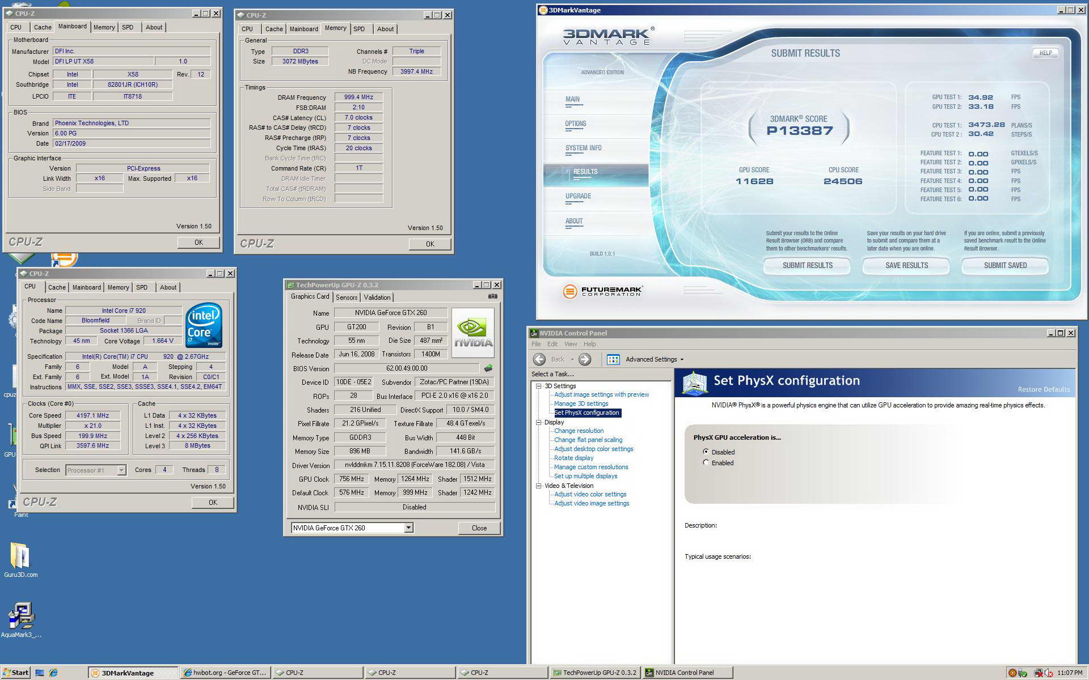Click SAVE RESULTS button in 3DMark Vantage

[906, 265]
